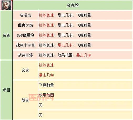Image resolution: width=133 pixels, height=120 pixels.
Task: Click the 战兔十字弩 row attribute list
Action: click(65, 45)
